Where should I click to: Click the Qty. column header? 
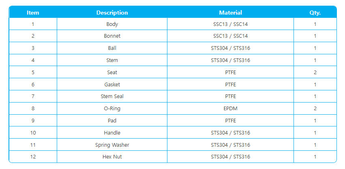[315, 13]
